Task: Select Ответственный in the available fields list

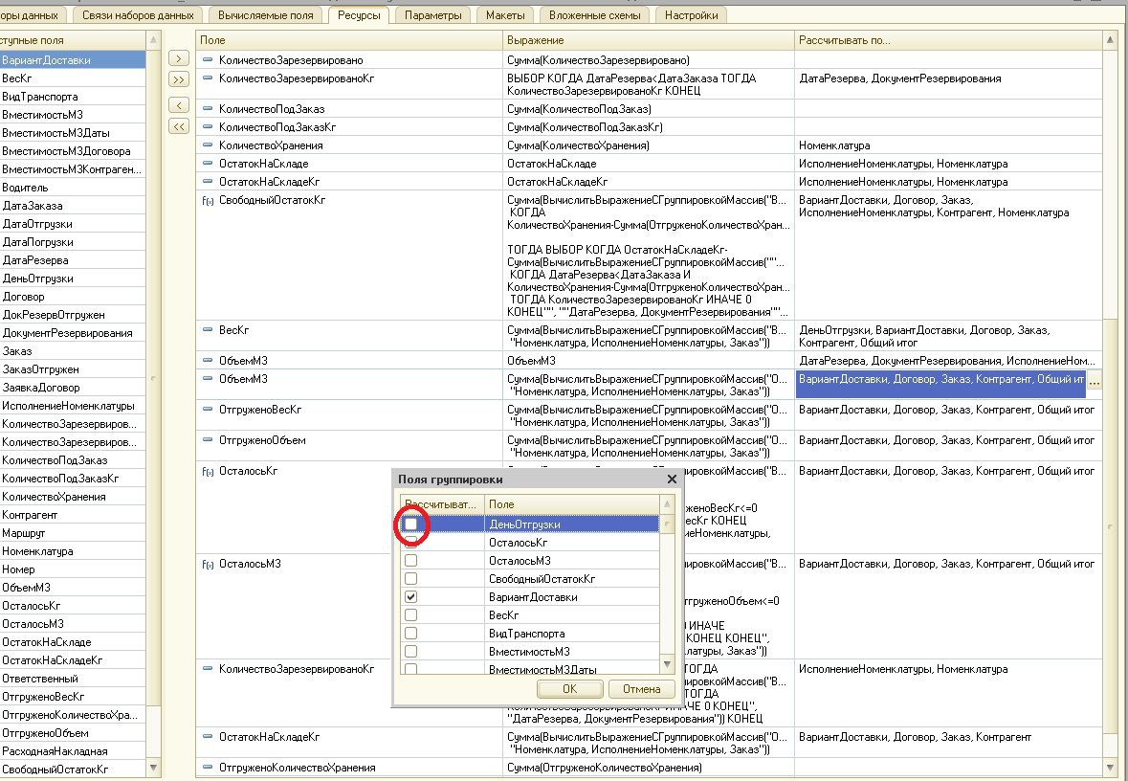Action: (73, 679)
